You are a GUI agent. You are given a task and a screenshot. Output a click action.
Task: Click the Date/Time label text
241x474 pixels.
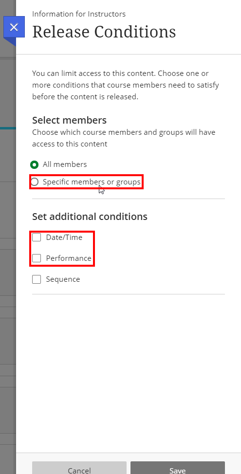click(64, 237)
